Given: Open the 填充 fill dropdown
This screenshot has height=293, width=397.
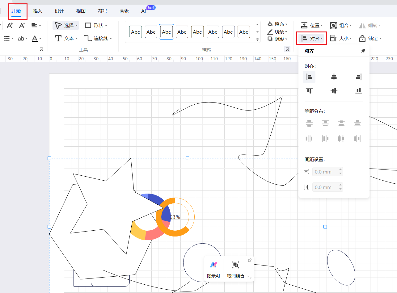Looking at the screenshot, I should (x=277, y=24).
